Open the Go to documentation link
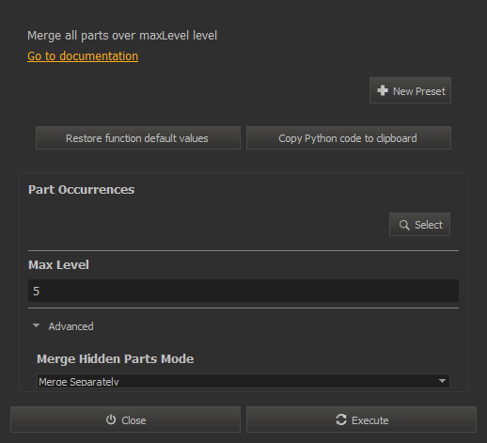The width and height of the screenshot is (487, 443). [83, 56]
